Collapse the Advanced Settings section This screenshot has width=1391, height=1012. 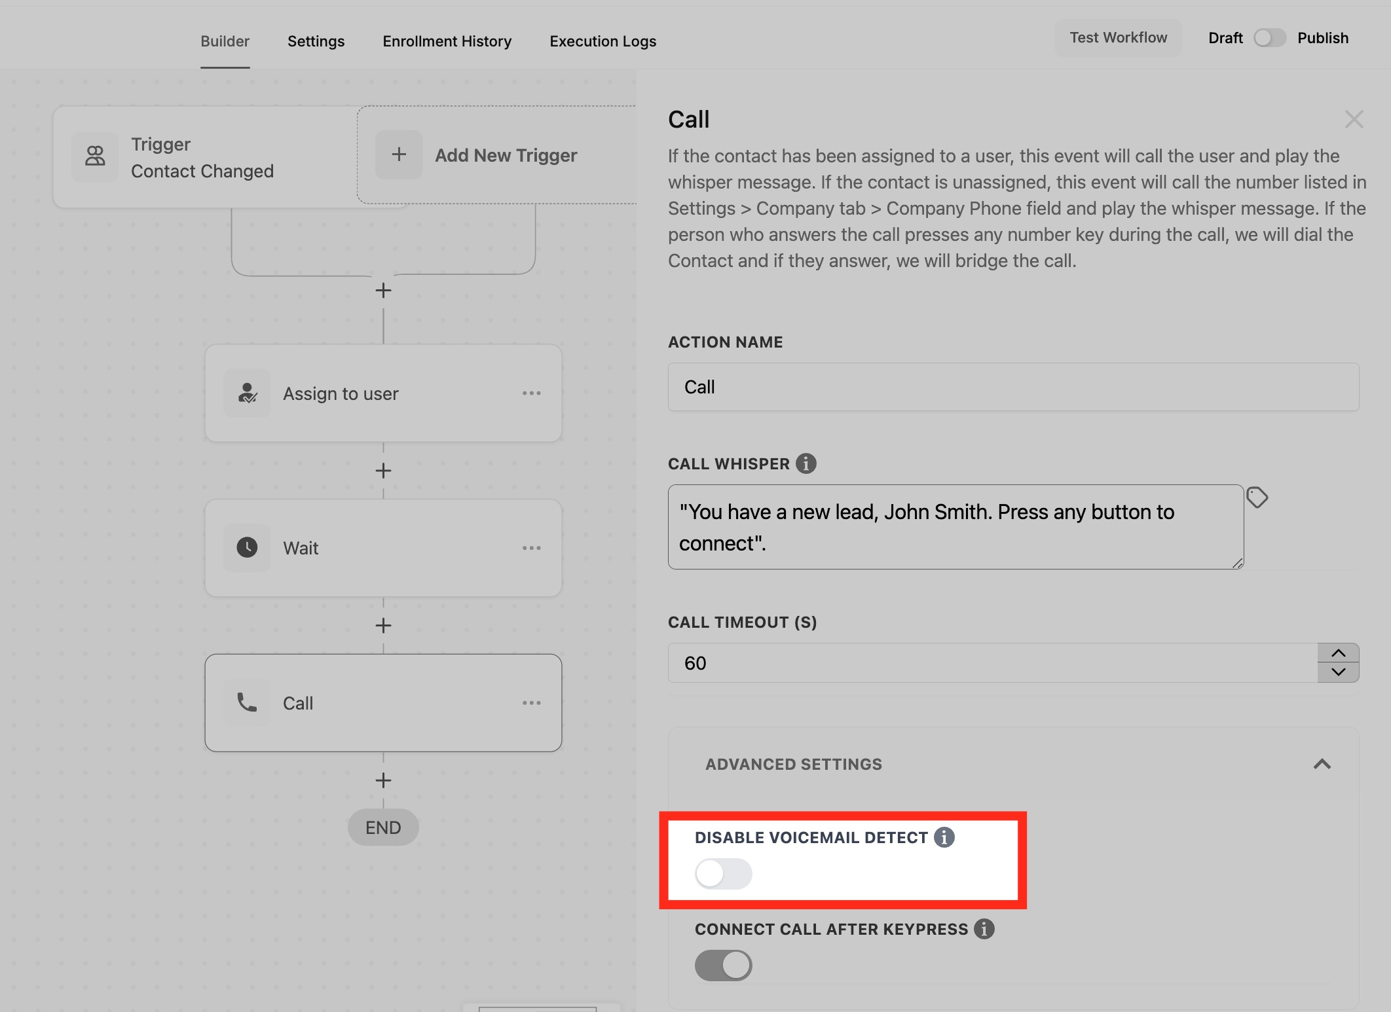(x=1322, y=764)
